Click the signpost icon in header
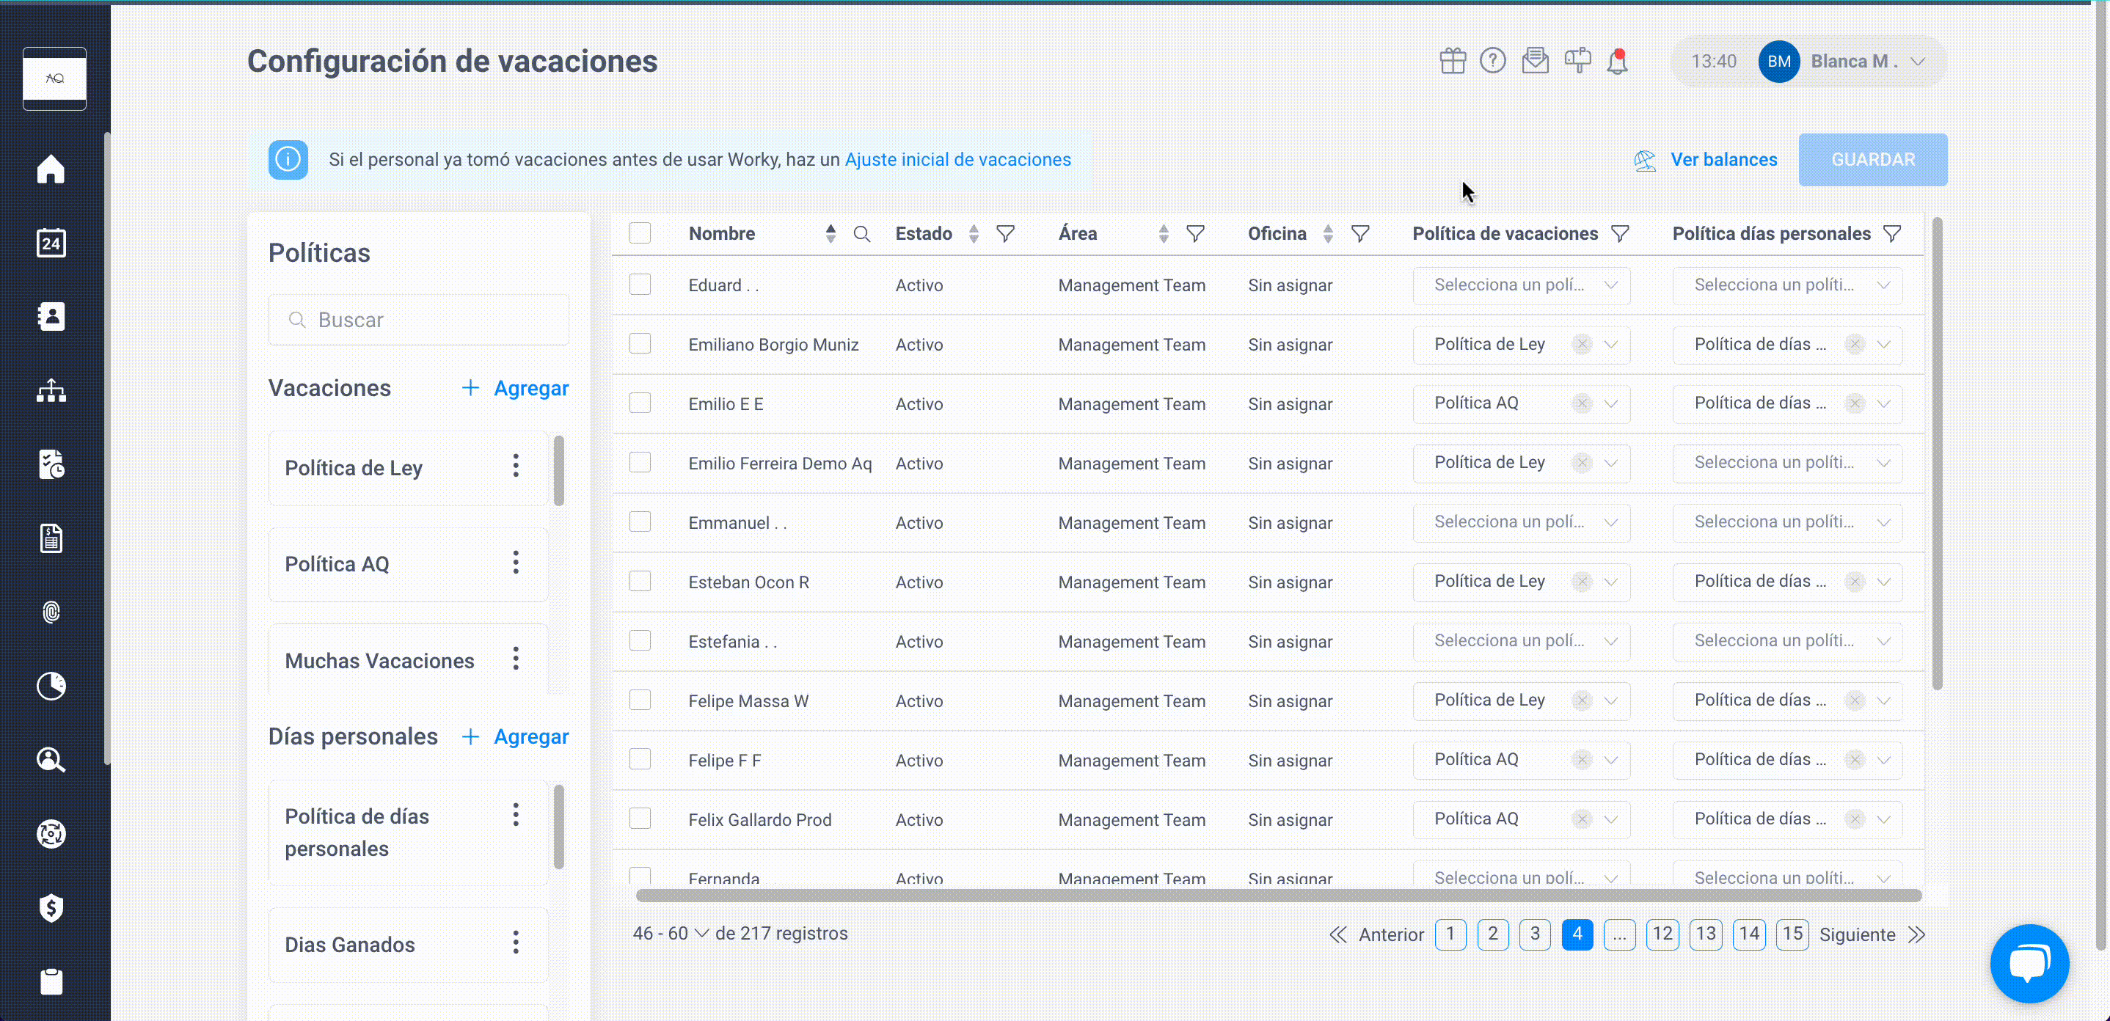Screen dimensions: 2110x1021 click(1577, 61)
